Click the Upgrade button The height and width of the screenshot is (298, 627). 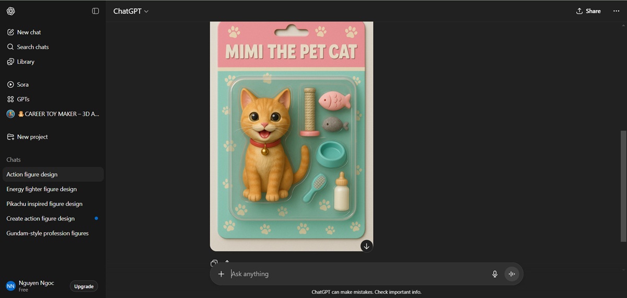point(84,286)
